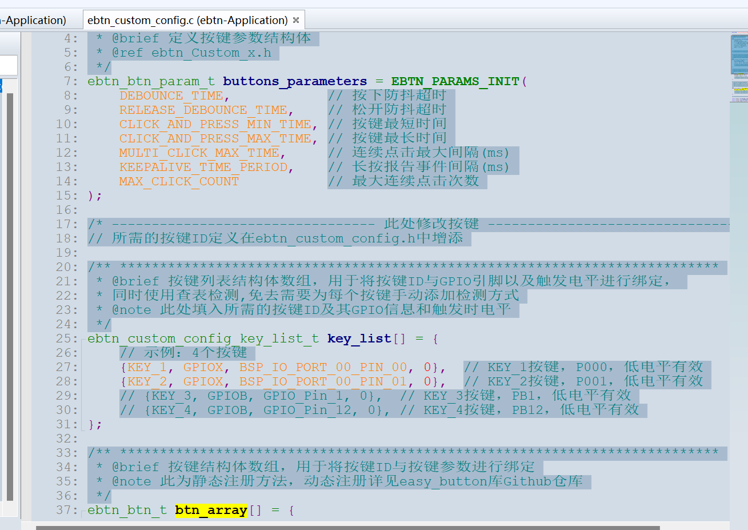
Task: Close the ebtn_custom_config.c tab
Action: point(296,20)
